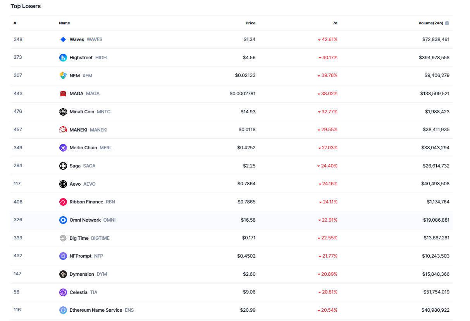Click the NEM coin logo icon
This screenshot has height=321, width=470.
[63, 76]
